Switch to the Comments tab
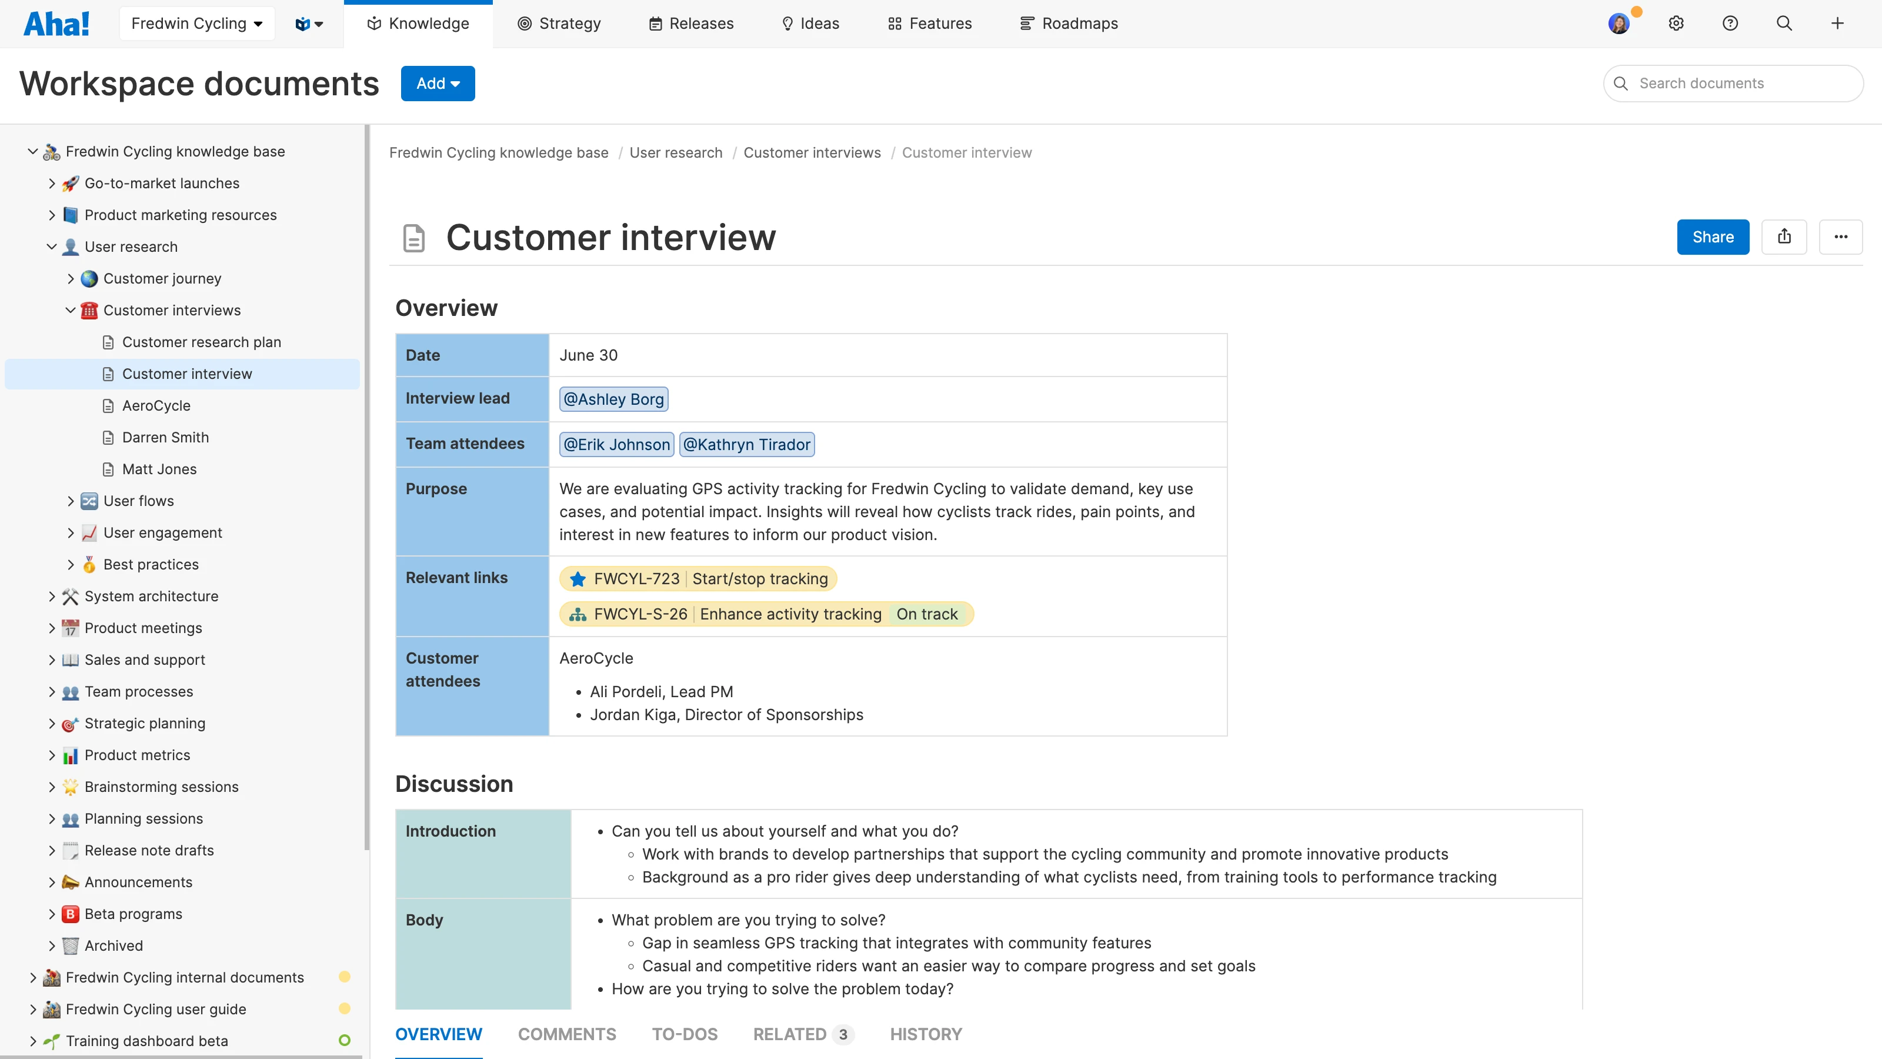Image resolution: width=1882 pixels, height=1059 pixels. tap(567, 1034)
